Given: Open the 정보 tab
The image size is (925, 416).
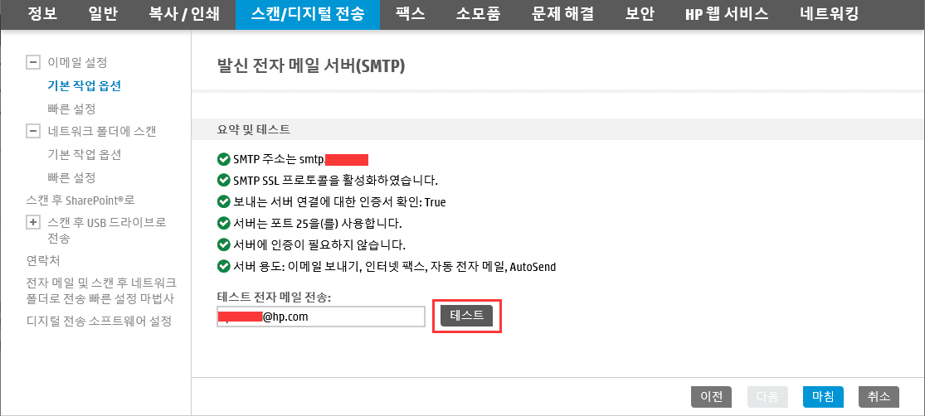Looking at the screenshot, I should [x=42, y=14].
